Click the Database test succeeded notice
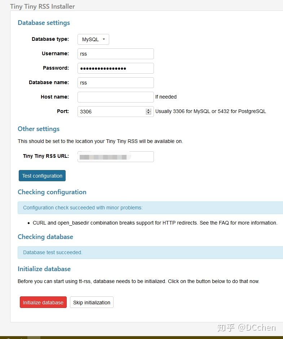The width and height of the screenshot is (283, 339). (150, 252)
